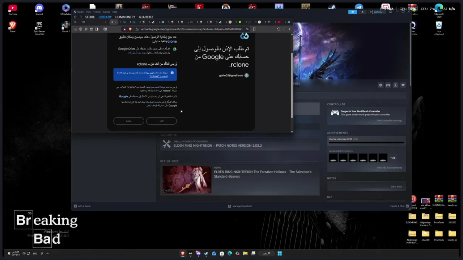Switch ENG input language indicator
This screenshot has height=260, width=463.
(x=35, y=253)
